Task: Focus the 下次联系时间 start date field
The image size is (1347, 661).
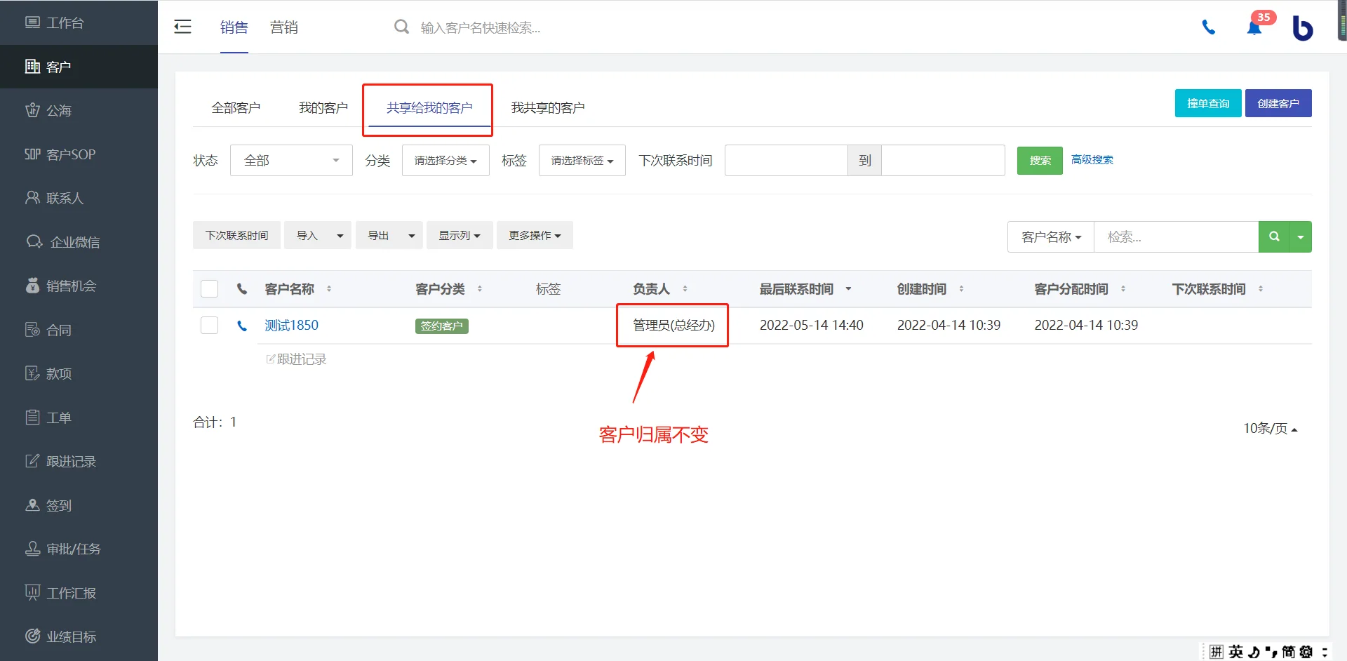Action: pyautogui.click(x=786, y=160)
